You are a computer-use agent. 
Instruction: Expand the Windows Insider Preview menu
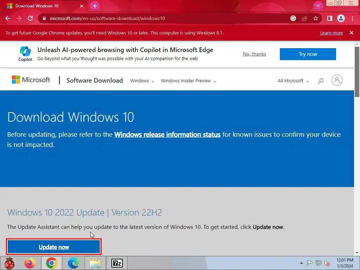[188, 81]
